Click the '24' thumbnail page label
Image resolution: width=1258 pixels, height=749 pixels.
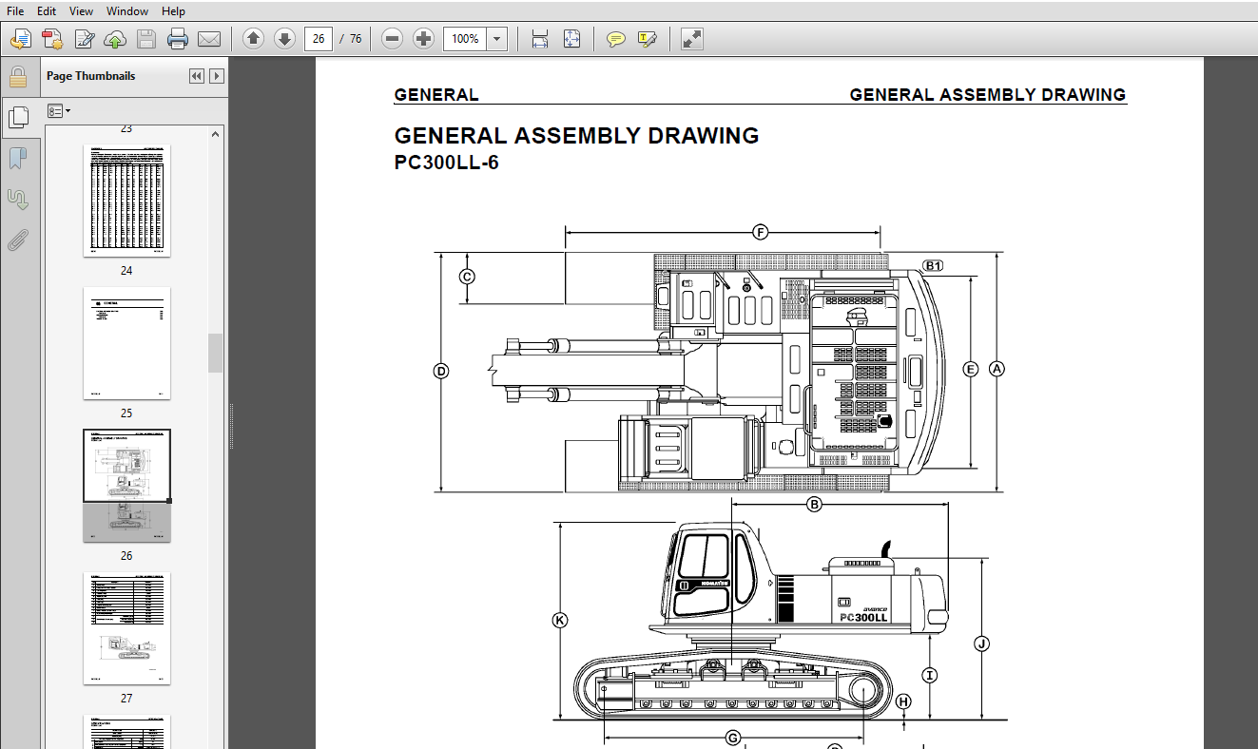(126, 271)
